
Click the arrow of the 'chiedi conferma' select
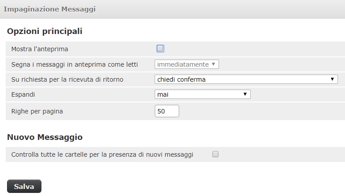(332, 79)
